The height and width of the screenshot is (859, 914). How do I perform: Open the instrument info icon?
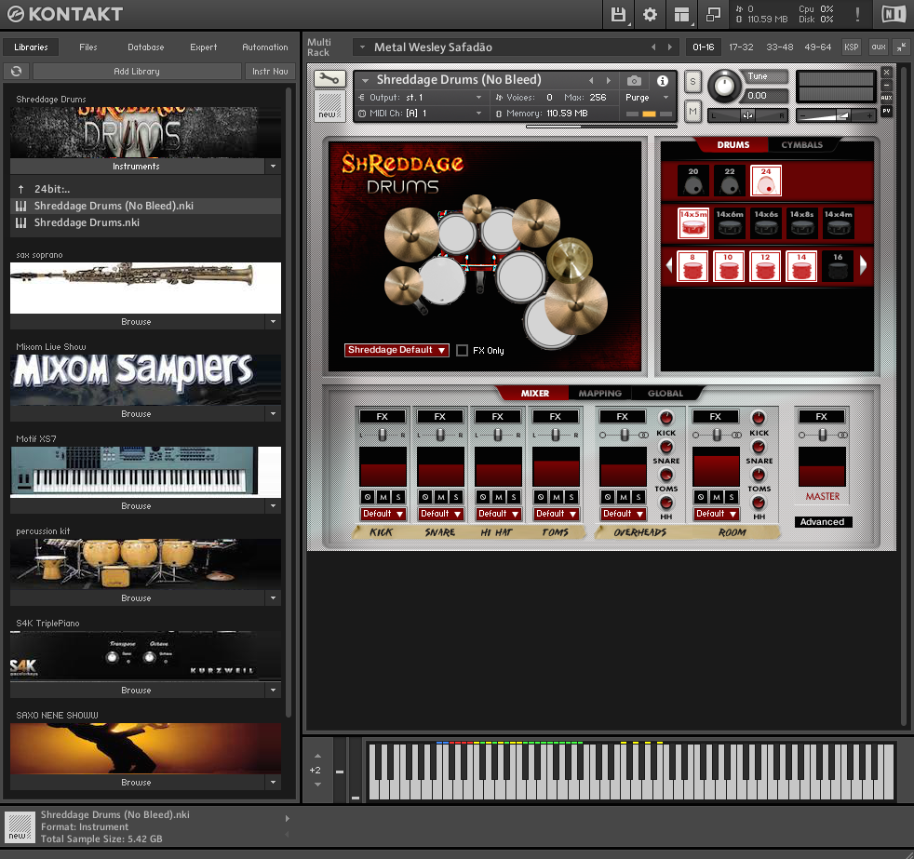pyautogui.click(x=662, y=80)
